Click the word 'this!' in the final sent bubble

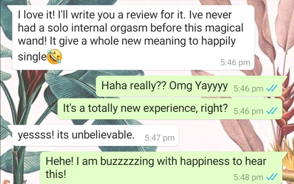click(56, 174)
